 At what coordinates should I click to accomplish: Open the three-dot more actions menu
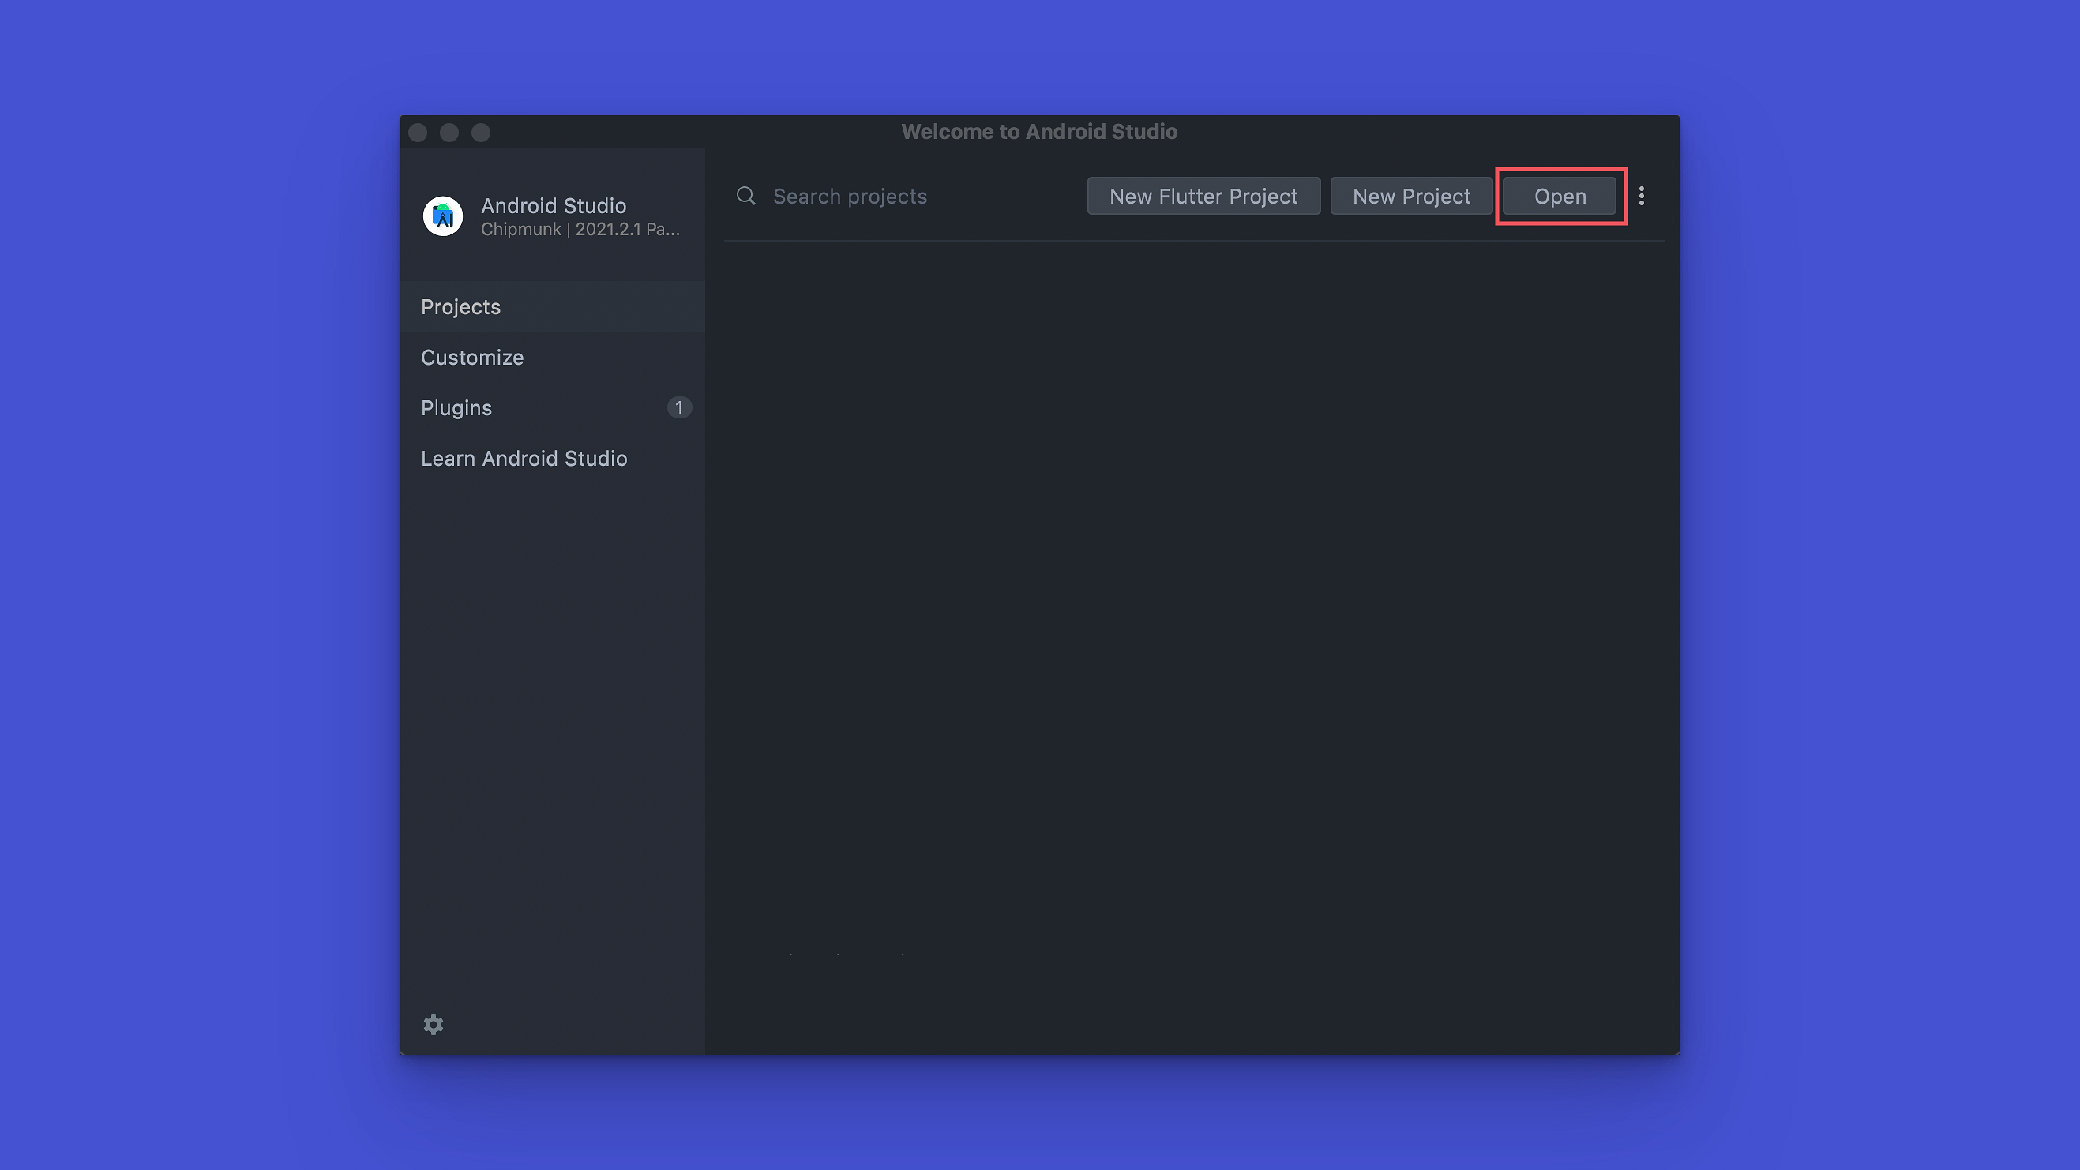click(1642, 197)
